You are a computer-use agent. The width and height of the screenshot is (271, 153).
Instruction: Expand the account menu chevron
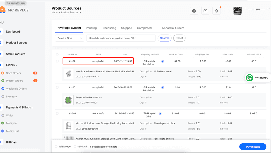[x=269, y=8]
